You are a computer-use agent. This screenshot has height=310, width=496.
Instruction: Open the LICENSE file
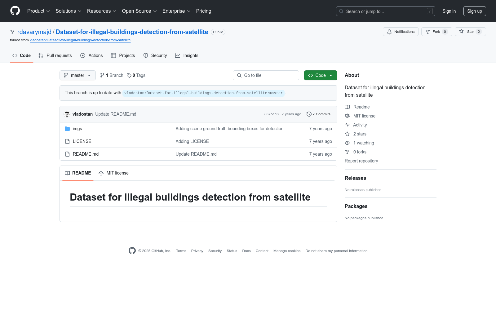coord(82,141)
